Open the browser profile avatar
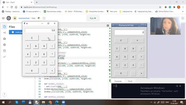Image resolution: width=186 pixels, height=105 pixels. point(179,7)
